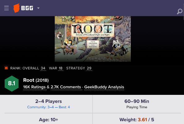Click the green 8.1 rating hexagon
Image resolution: width=184 pixels, height=124 pixels.
click(12, 83)
